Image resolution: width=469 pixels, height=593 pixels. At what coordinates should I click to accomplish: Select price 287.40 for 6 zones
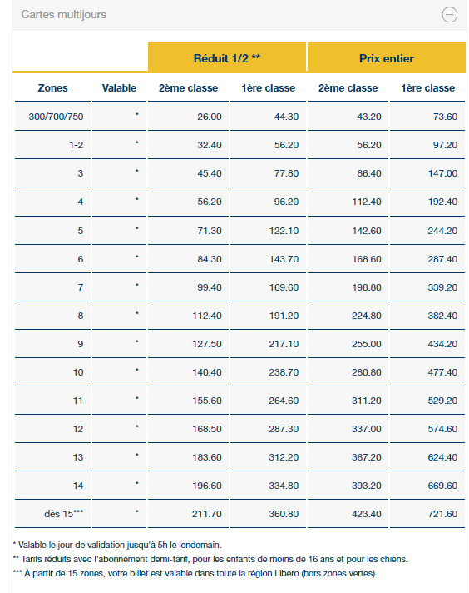(x=442, y=259)
